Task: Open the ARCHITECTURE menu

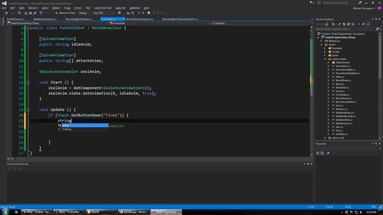Action: point(103,8)
